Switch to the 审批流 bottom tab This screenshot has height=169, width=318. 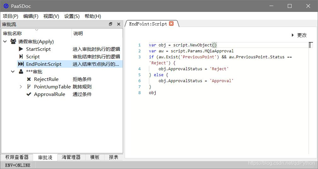(x=45, y=157)
